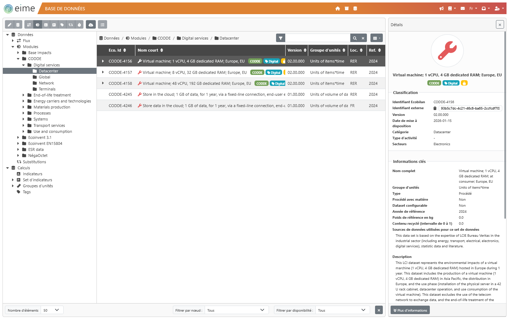Sort by Eco. Id column
The height and width of the screenshot is (318, 509).
point(117,50)
